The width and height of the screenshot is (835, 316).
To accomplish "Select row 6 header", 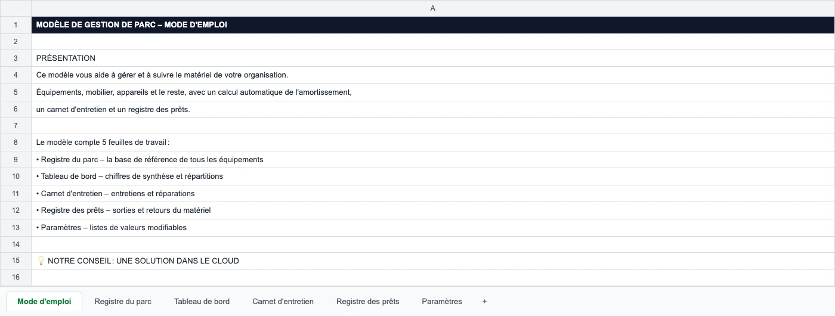I will click(x=16, y=109).
